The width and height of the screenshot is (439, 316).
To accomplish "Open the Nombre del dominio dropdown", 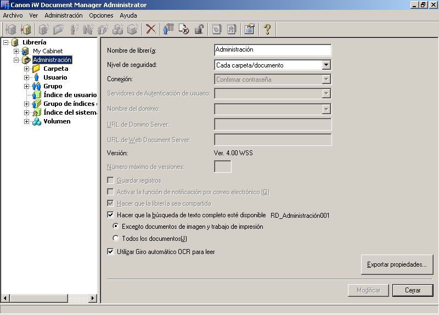I will point(326,109).
